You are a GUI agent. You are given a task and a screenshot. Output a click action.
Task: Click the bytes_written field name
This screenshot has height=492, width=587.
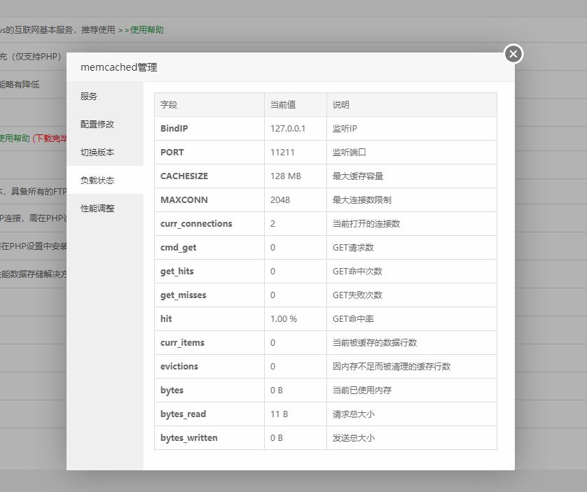point(188,437)
